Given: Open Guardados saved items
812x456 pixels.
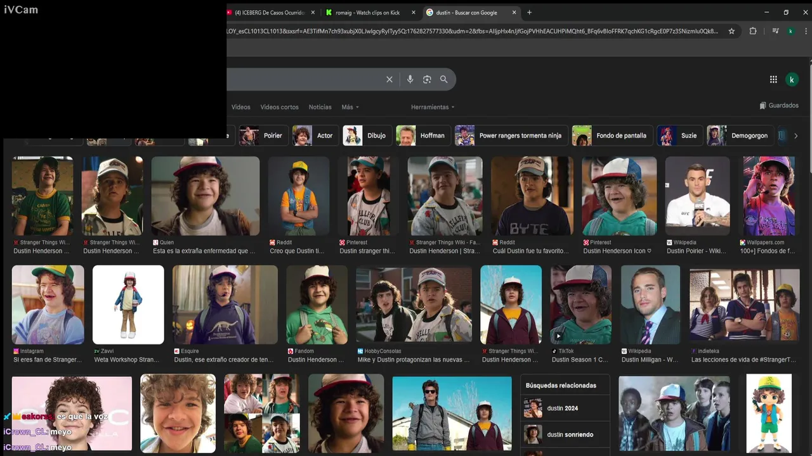Looking at the screenshot, I should (x=779, y=106).
